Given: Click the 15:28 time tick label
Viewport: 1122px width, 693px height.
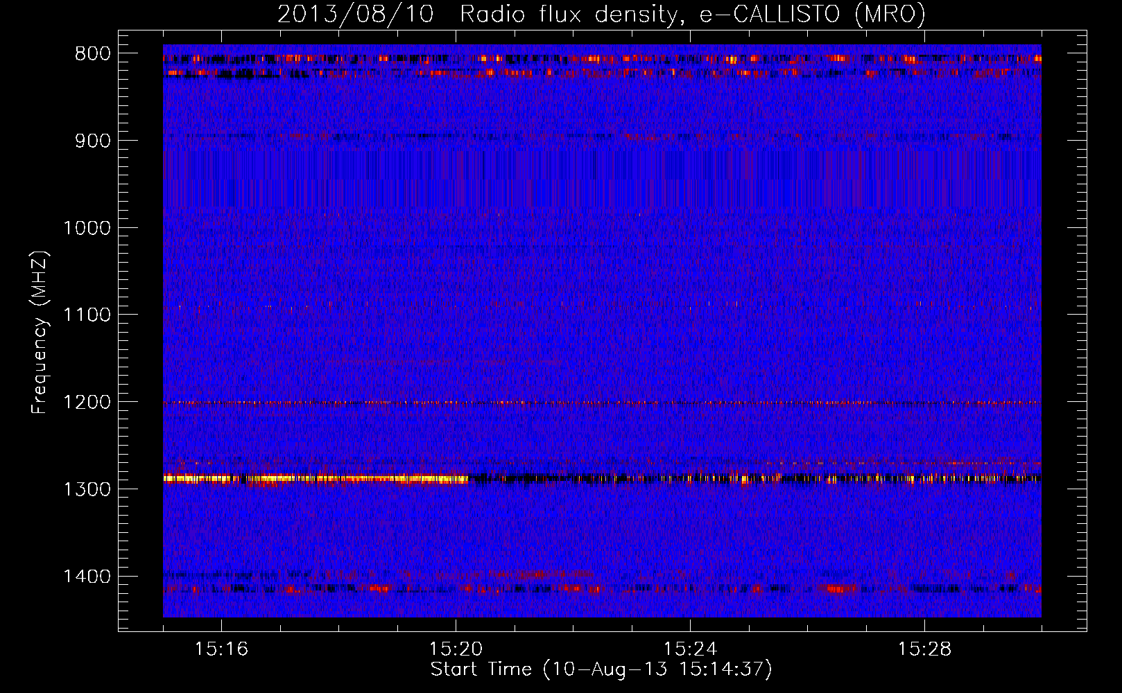Looking at the screenshot, I should pos(924,649).
